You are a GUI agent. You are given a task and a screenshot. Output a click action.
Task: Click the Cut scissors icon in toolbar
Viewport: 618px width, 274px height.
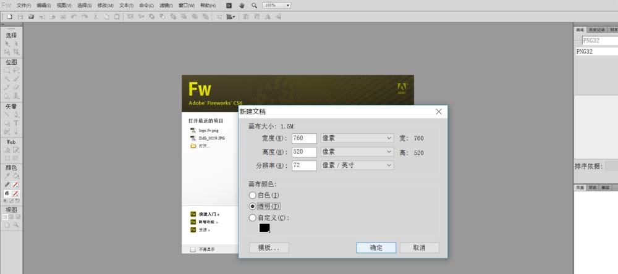(95, 17)
